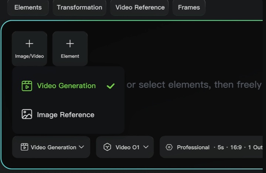The height and width of the screenshot is (173, 266).
Task: Click the green checkmark next to Video Generation
Action: pos(110,86)
